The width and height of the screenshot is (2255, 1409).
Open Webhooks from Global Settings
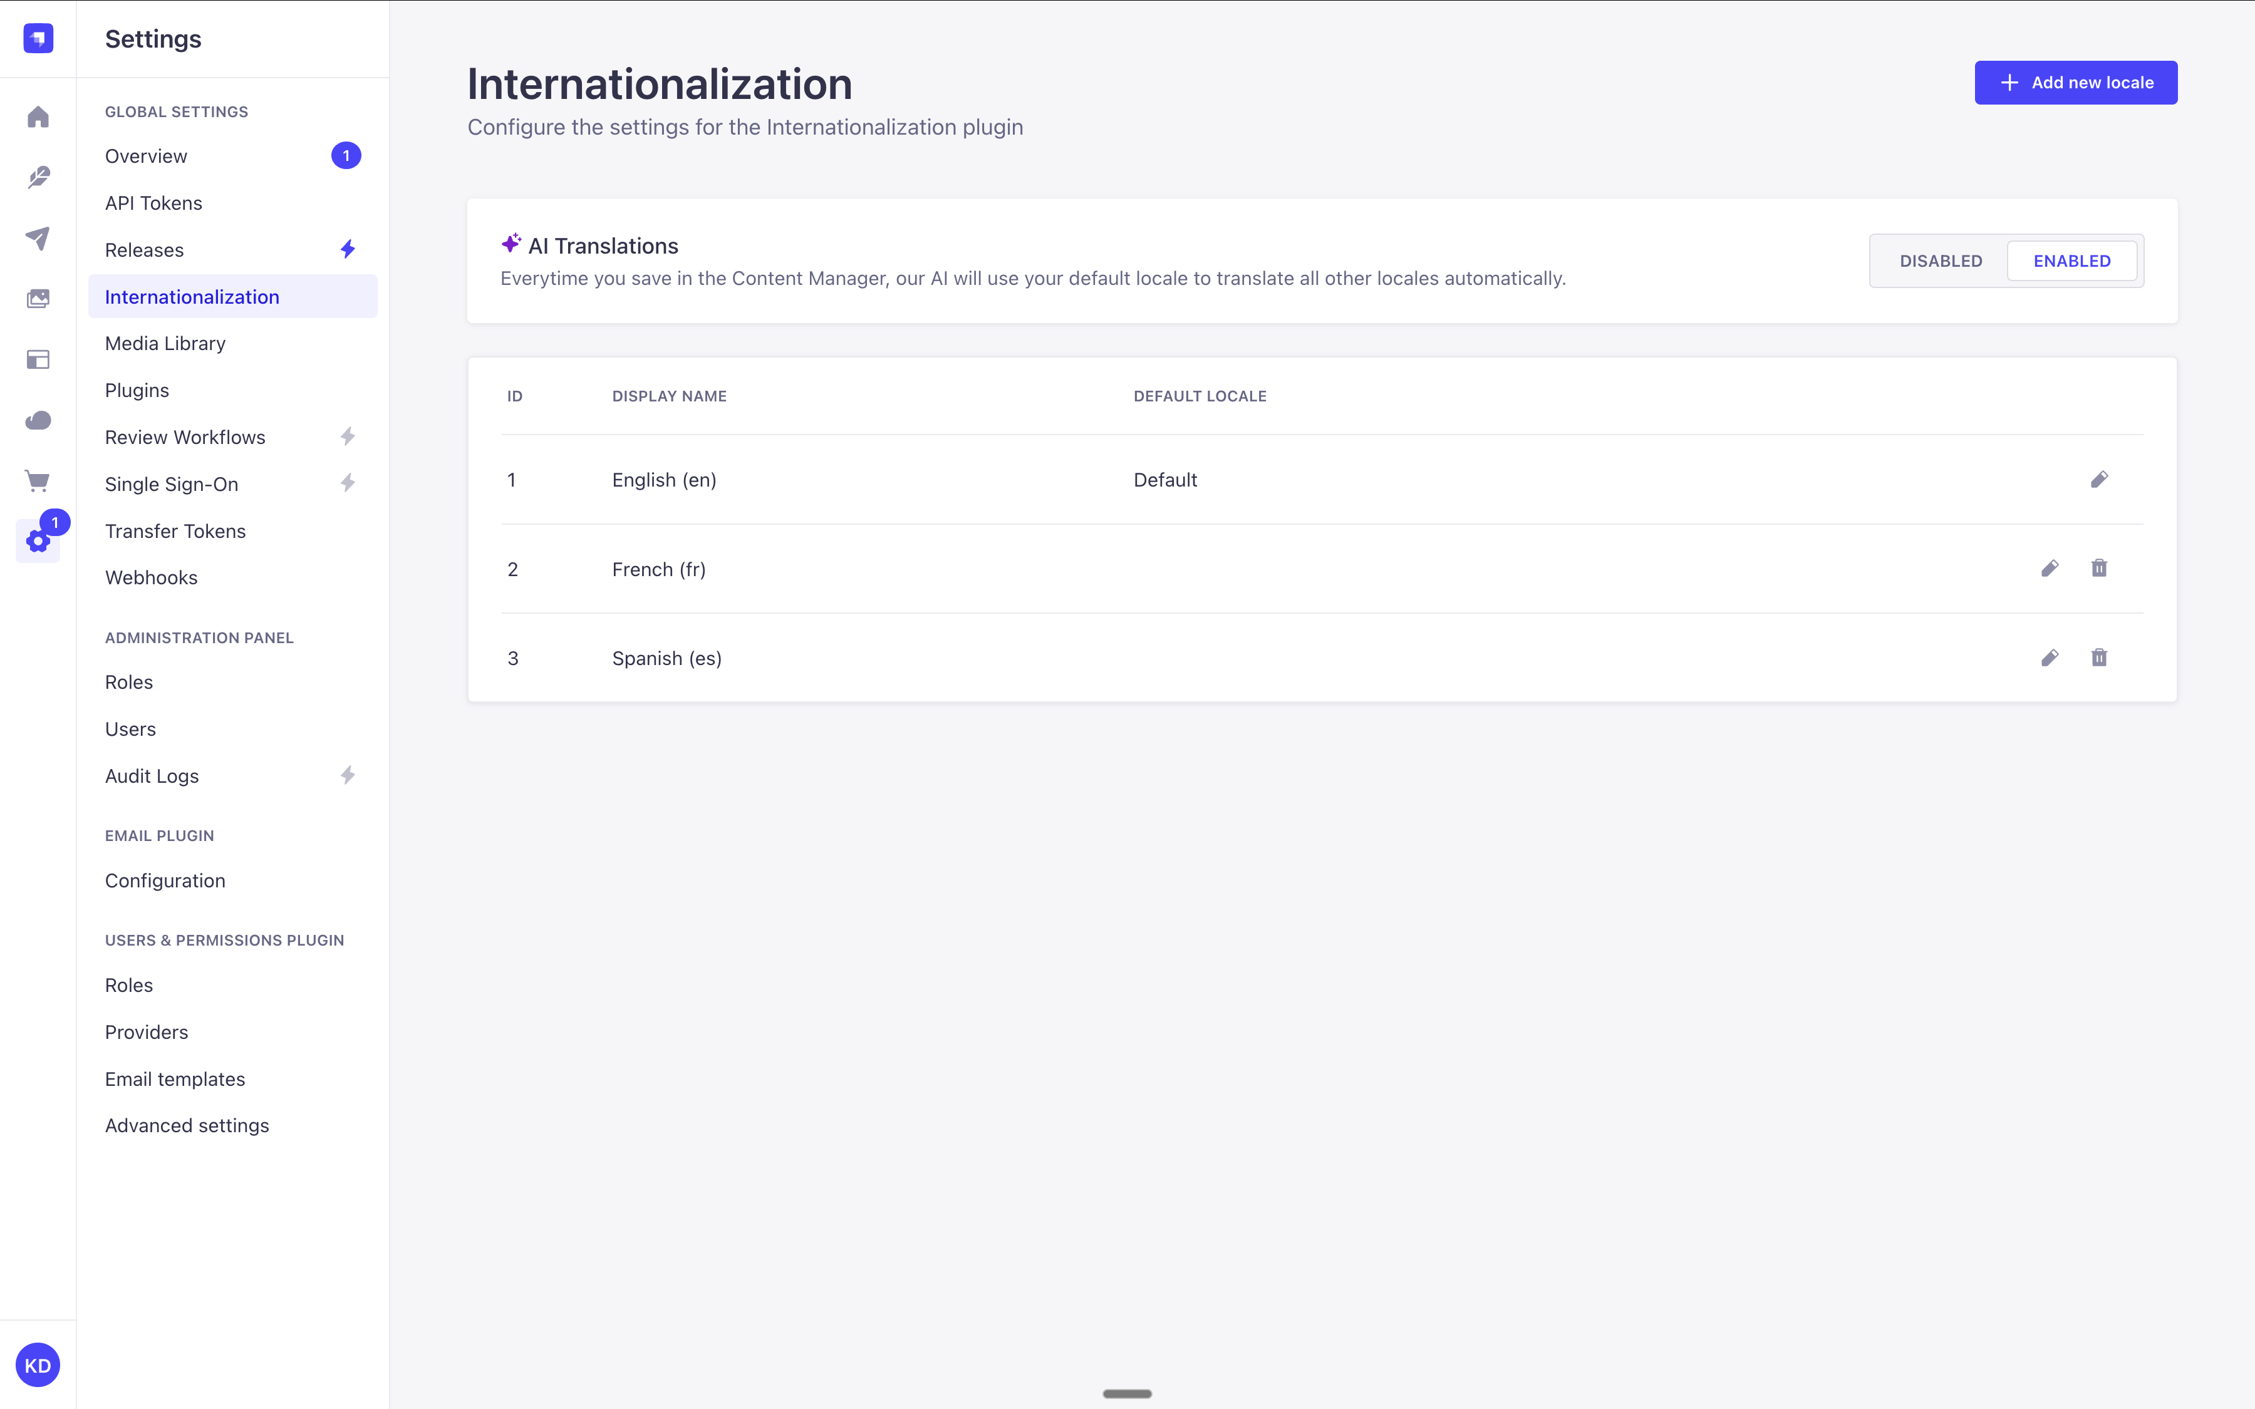pyautogui.click(x=151, y=577)
